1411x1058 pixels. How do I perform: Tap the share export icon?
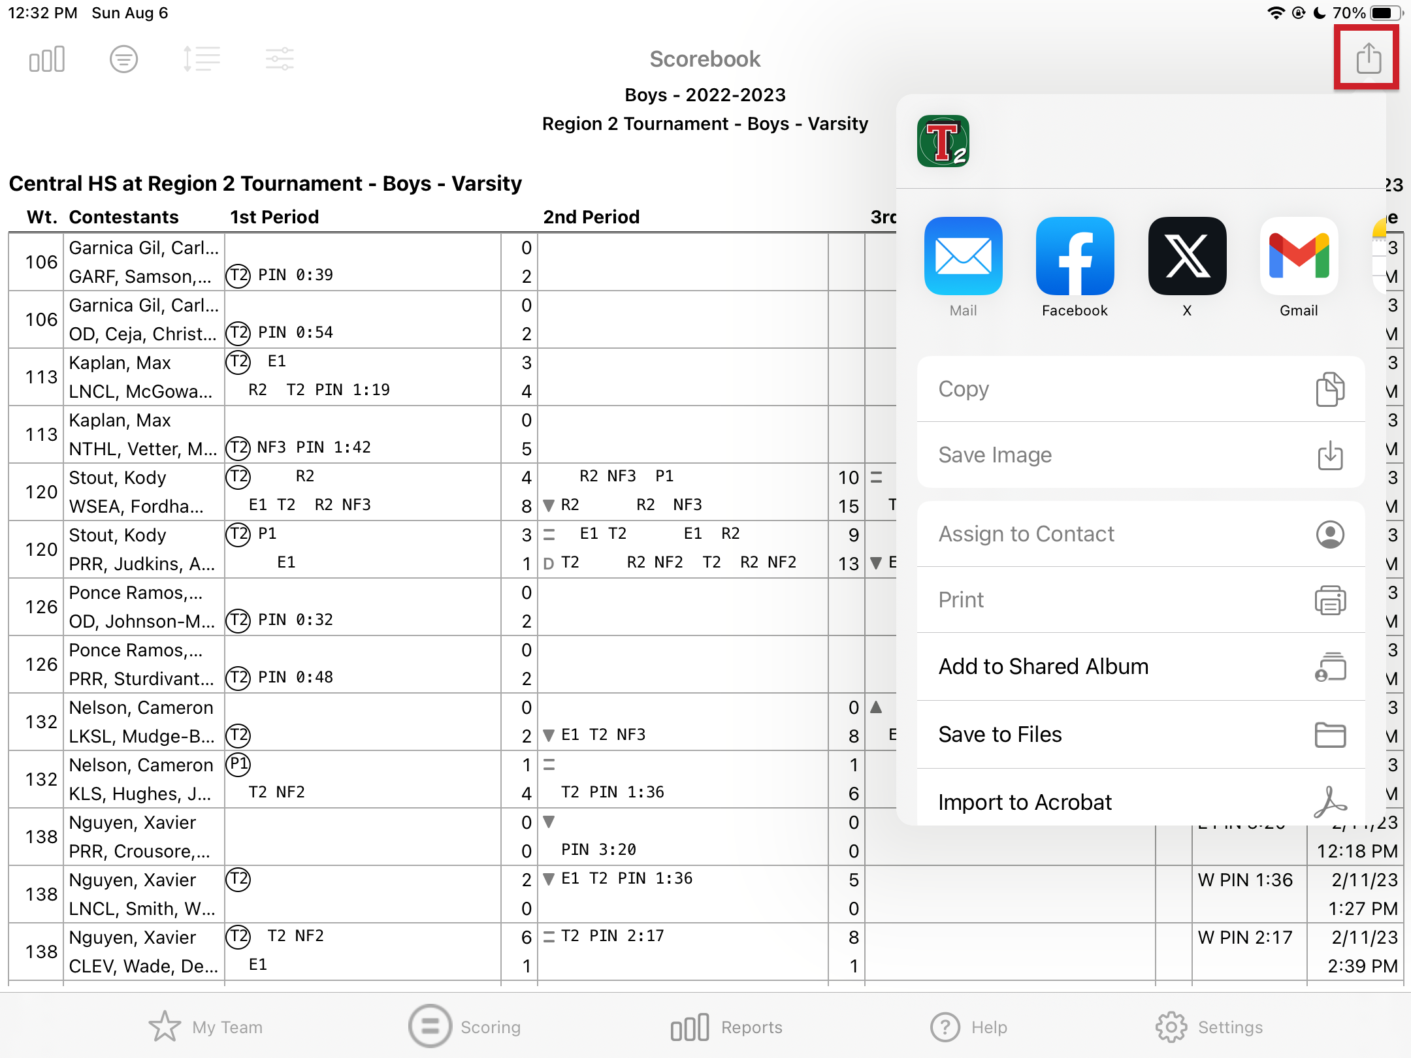click(1367, 59)
